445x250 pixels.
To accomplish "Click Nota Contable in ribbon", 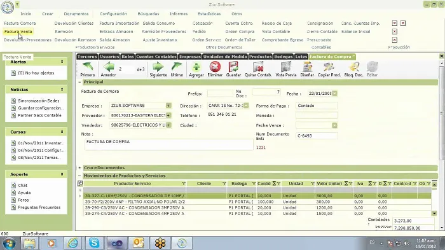I will [276, 32].
